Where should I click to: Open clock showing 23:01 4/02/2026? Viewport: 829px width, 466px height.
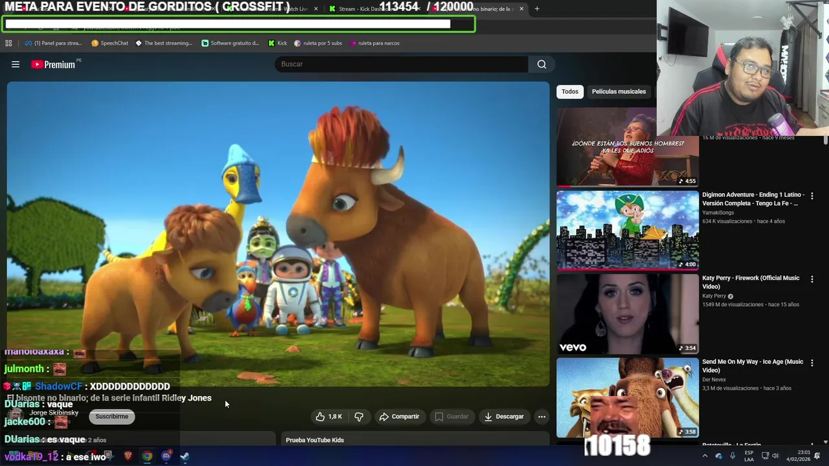pos(800,456)
